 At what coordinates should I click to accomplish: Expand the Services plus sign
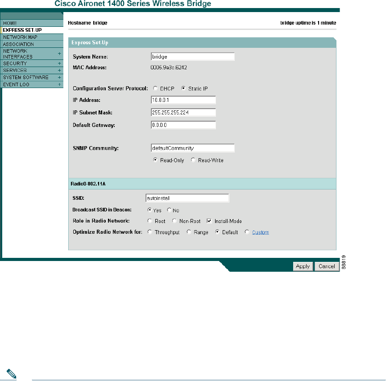pos(59,70)
